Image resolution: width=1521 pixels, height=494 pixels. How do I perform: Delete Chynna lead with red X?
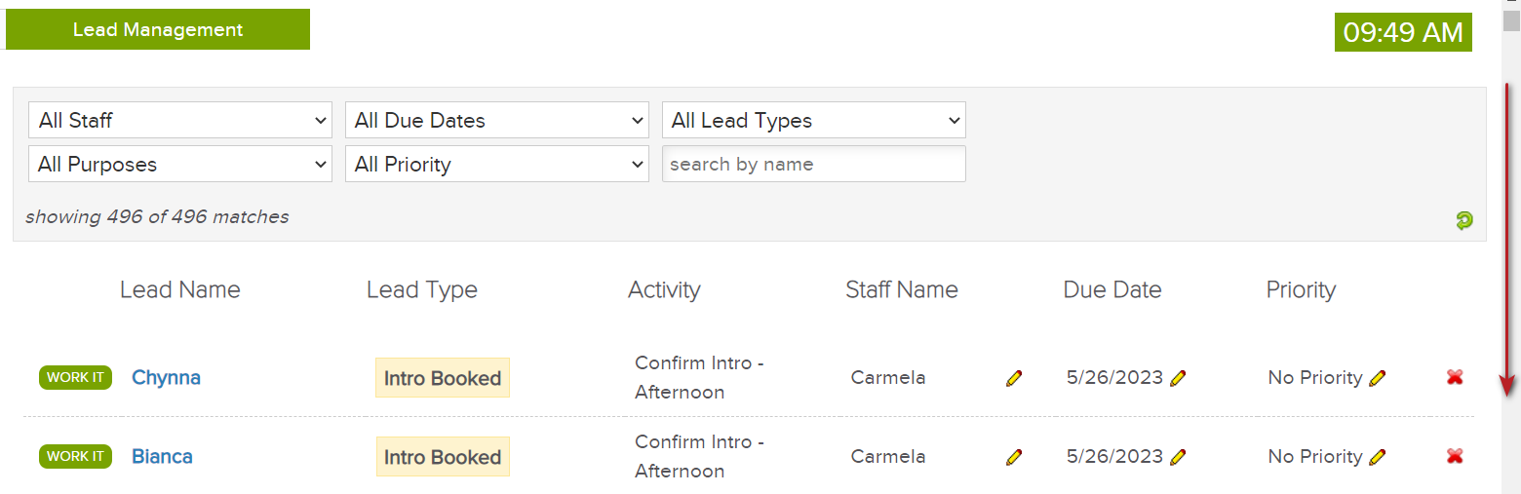(x=1455, y=377)
